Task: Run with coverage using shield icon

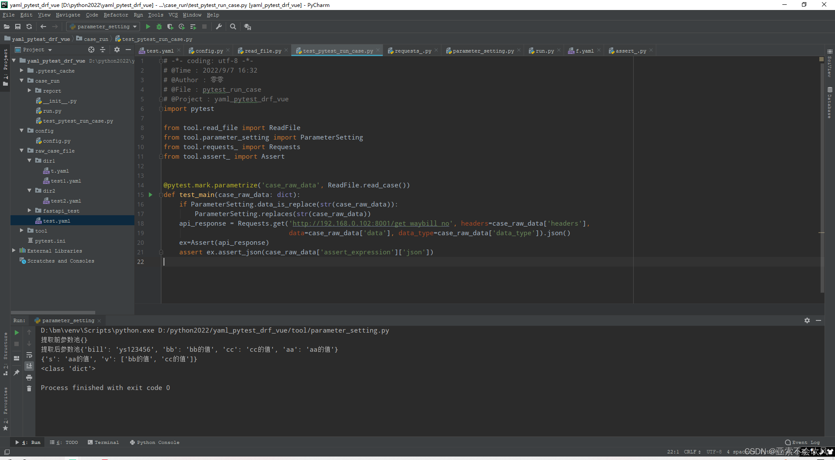Action: pos(170,27)
